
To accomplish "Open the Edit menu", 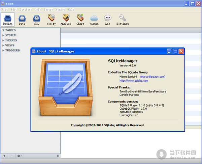I will click(14, 10).
